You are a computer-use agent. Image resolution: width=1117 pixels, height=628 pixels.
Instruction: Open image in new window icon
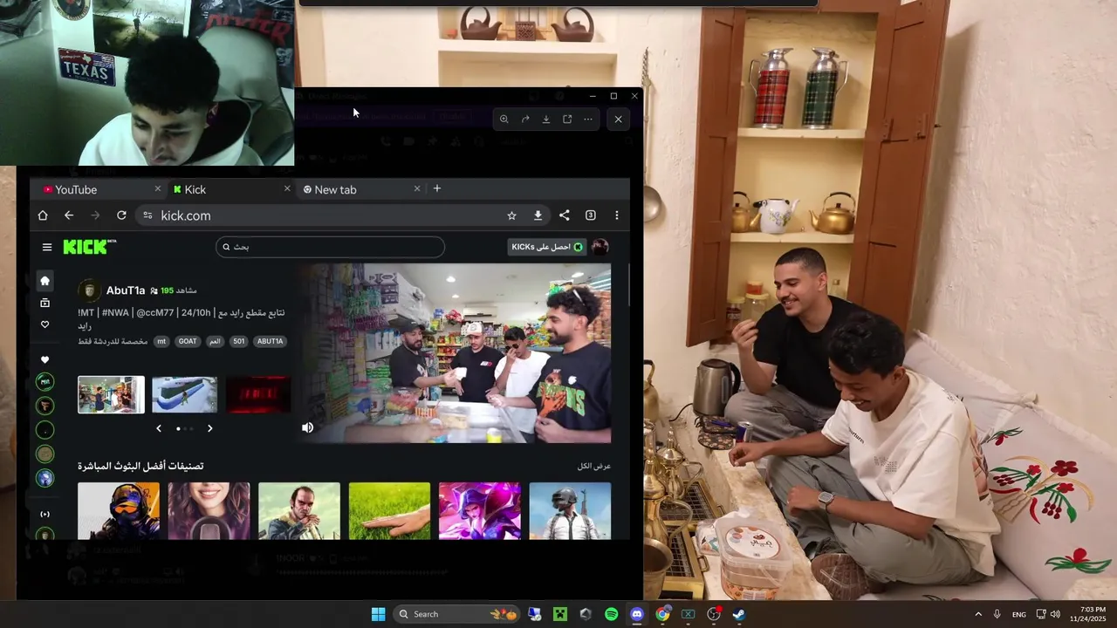(567, 119)
